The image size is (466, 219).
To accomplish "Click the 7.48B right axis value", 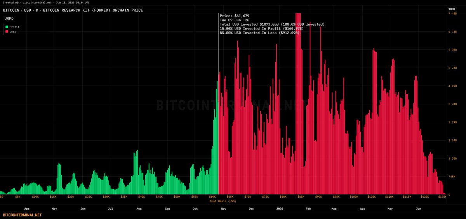I will pos(452,14).
